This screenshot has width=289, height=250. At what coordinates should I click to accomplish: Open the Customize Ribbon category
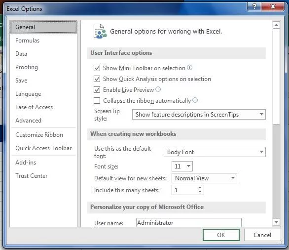43,135
